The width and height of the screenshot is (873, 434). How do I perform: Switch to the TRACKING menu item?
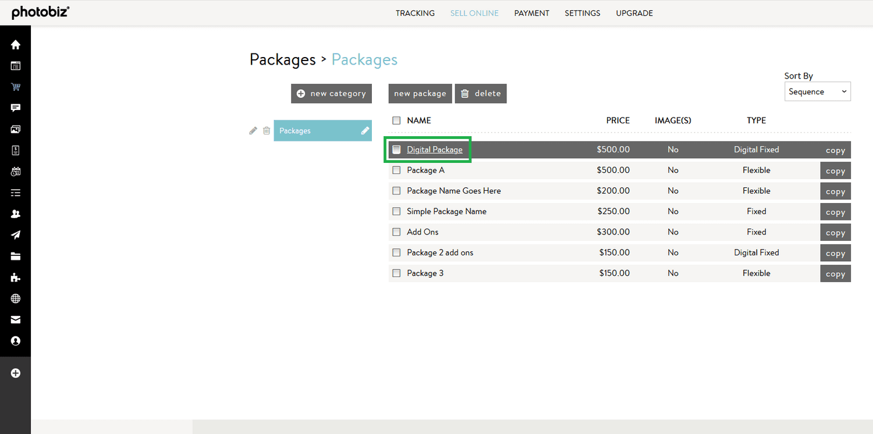pyautogui.click(x=415, y=13)
